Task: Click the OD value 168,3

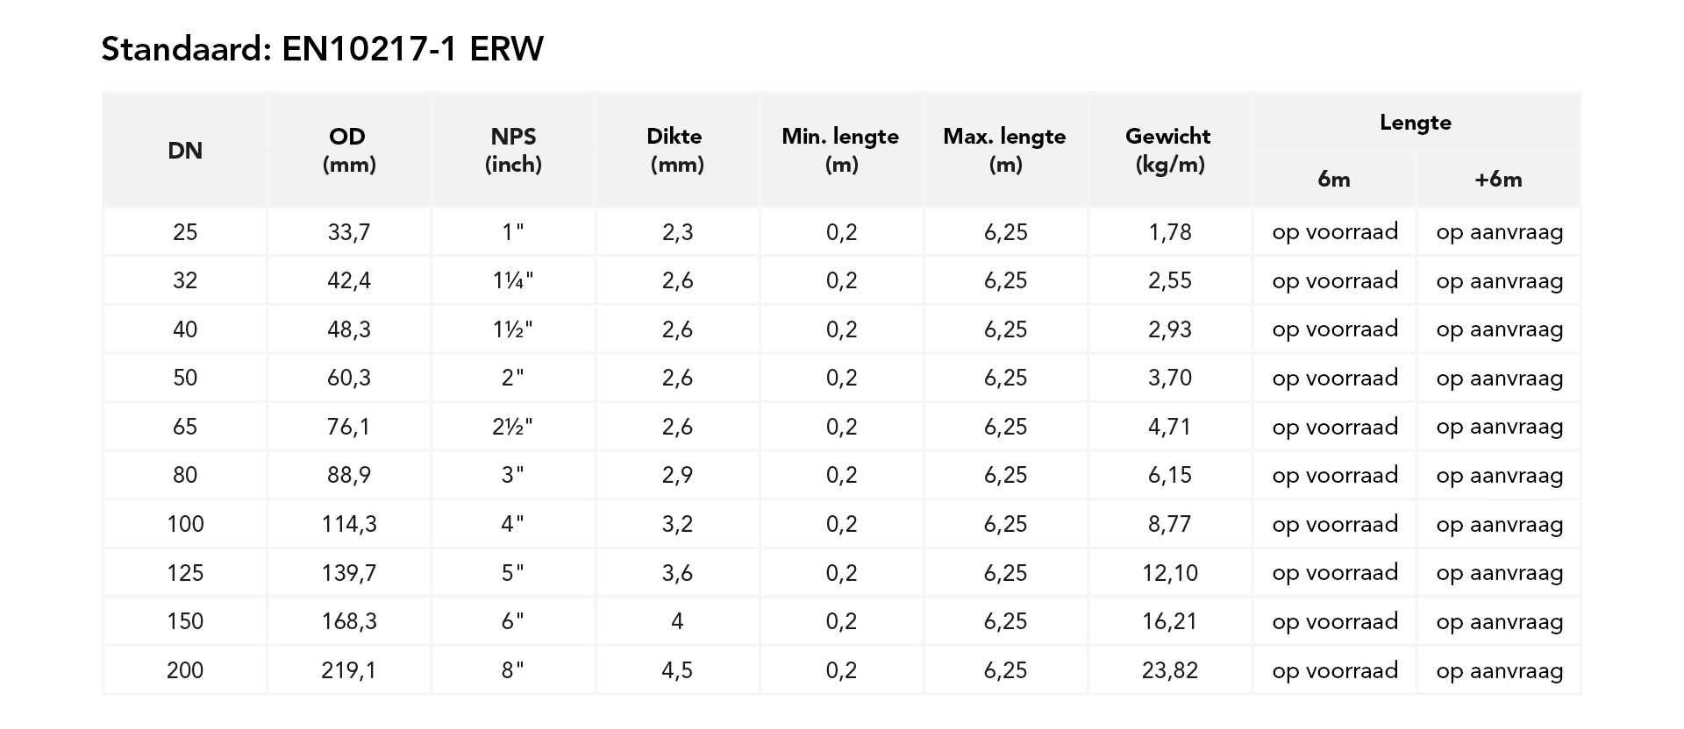Action: (349, 621)
